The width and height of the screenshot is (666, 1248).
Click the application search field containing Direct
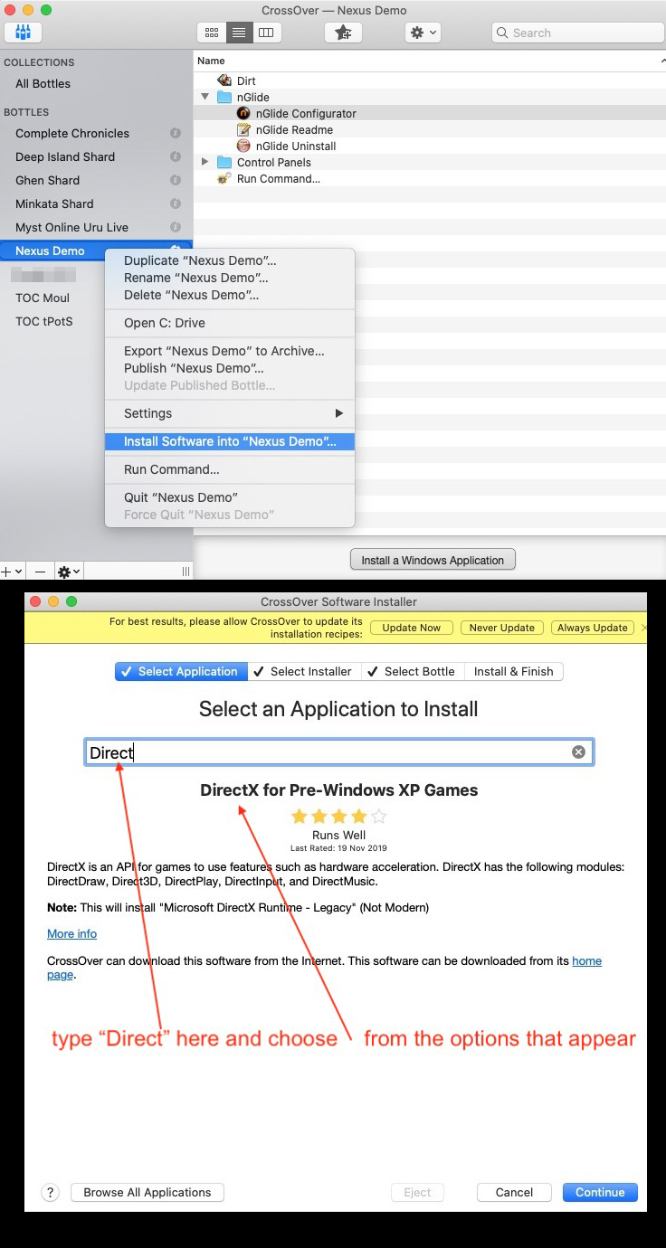click(339, 752)
